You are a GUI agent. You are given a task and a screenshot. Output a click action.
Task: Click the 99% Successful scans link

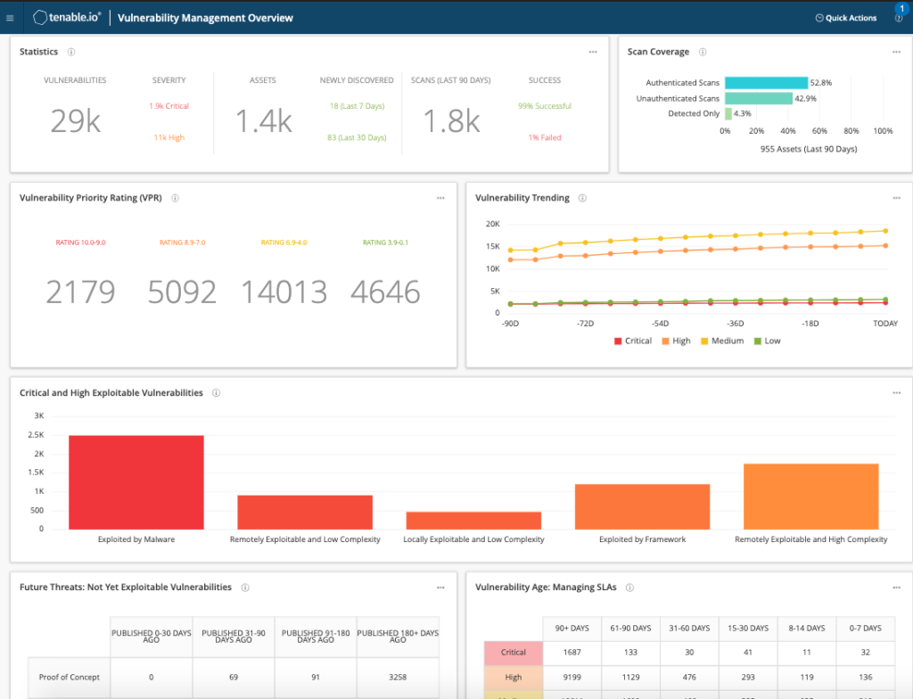[x=544, y=105]
